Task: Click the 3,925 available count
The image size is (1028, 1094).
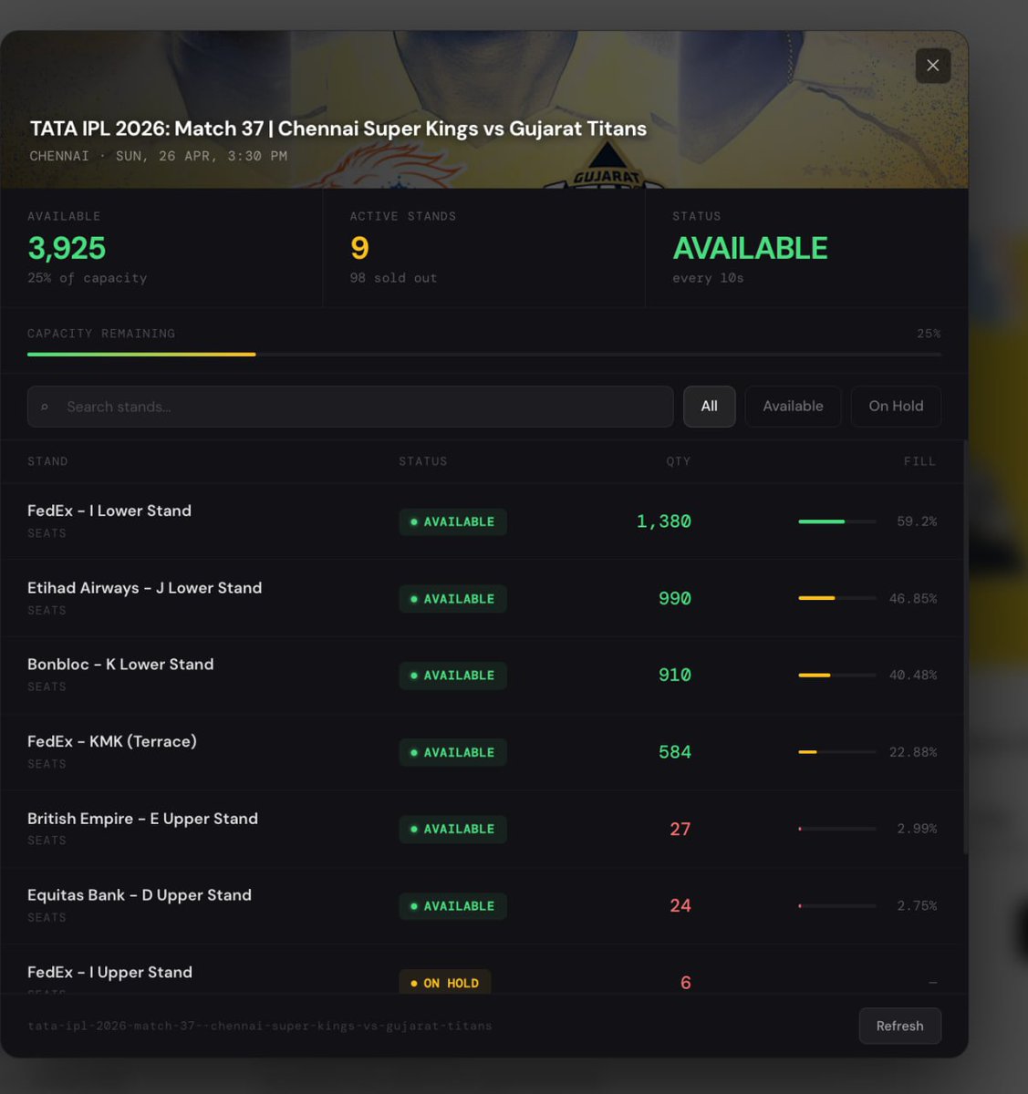Action: coord(67,248)
